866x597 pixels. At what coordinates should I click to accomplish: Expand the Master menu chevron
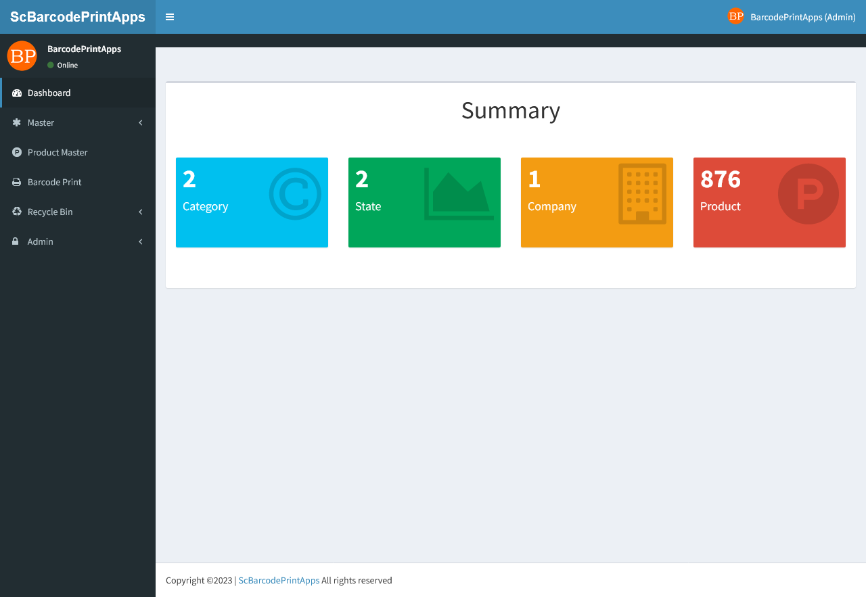[141, 123]
